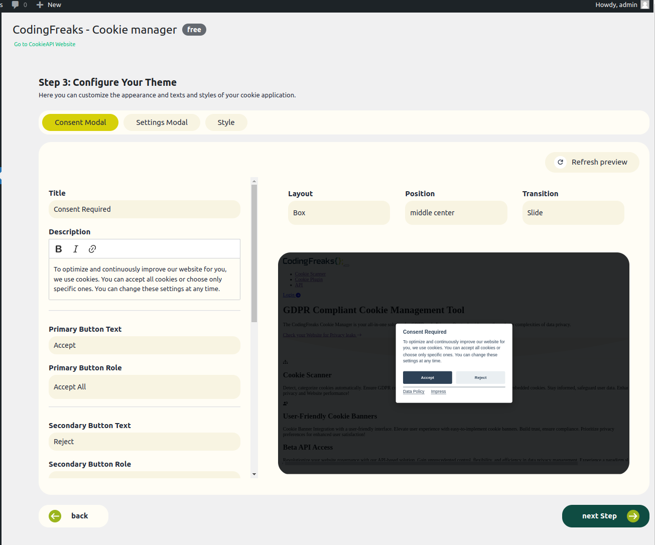The width and height of the screenshot is (655, 545).
Task: Focus the Title field Consent Required
Action: (145, 209)
